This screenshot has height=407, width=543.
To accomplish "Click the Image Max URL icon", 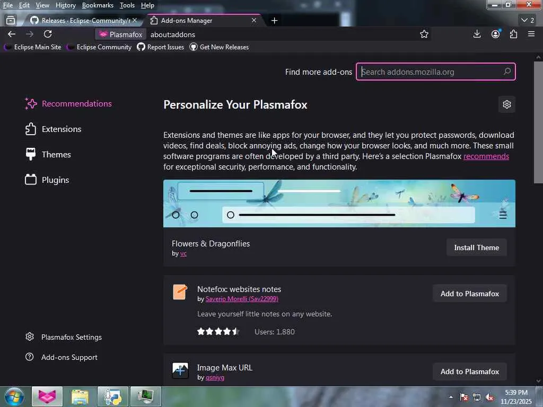I will pos(180,370).
